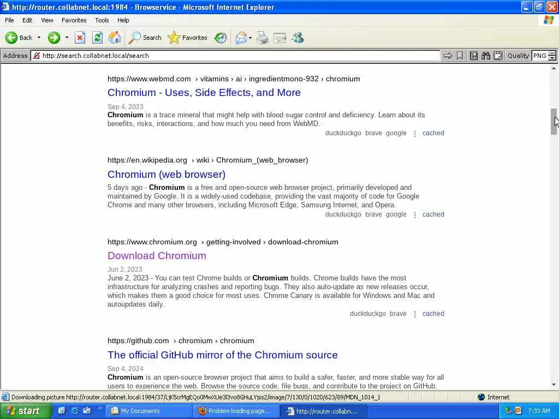
Task: Stop page loading with red X icon
Action: pyautogui.click(x=80, y=38)
